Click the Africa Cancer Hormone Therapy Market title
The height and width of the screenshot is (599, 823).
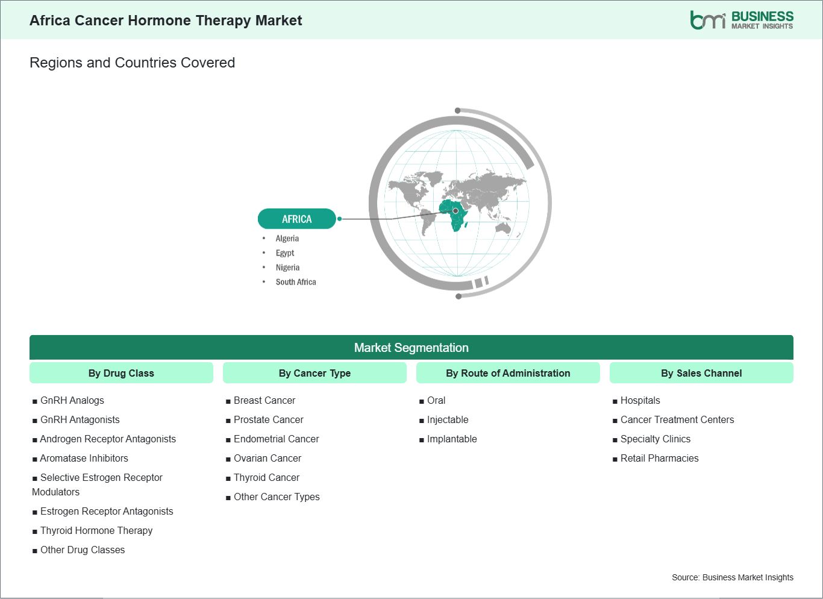(x=166, y=20)
